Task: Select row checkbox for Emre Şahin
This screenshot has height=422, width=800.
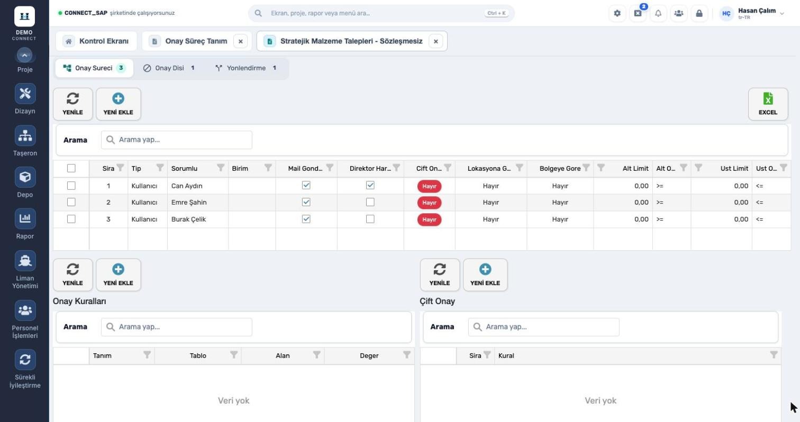Action: 71,202
